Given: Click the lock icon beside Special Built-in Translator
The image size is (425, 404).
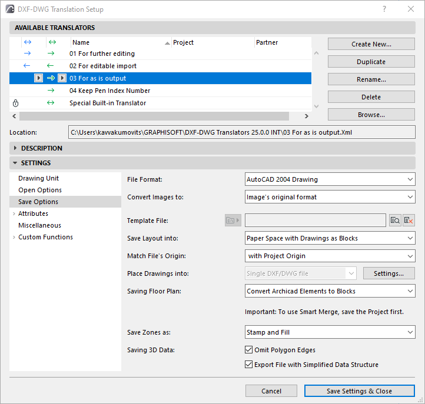Looking at the screenshot, I should click(16, 103).
